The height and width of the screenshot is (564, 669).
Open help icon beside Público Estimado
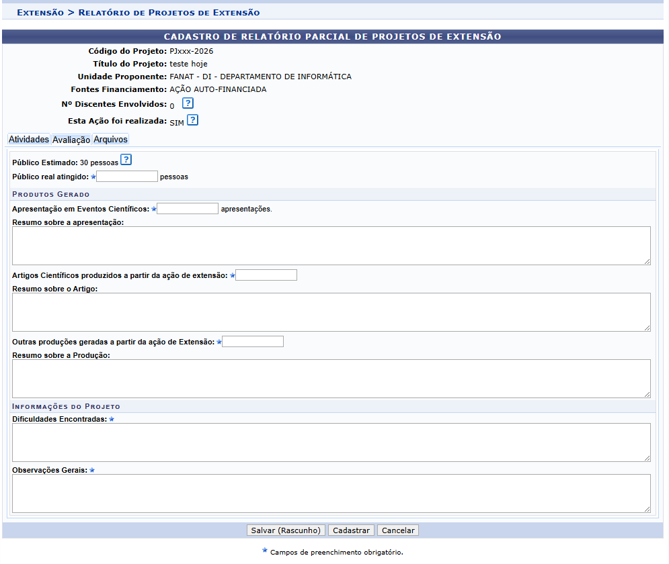coord(126,159)
